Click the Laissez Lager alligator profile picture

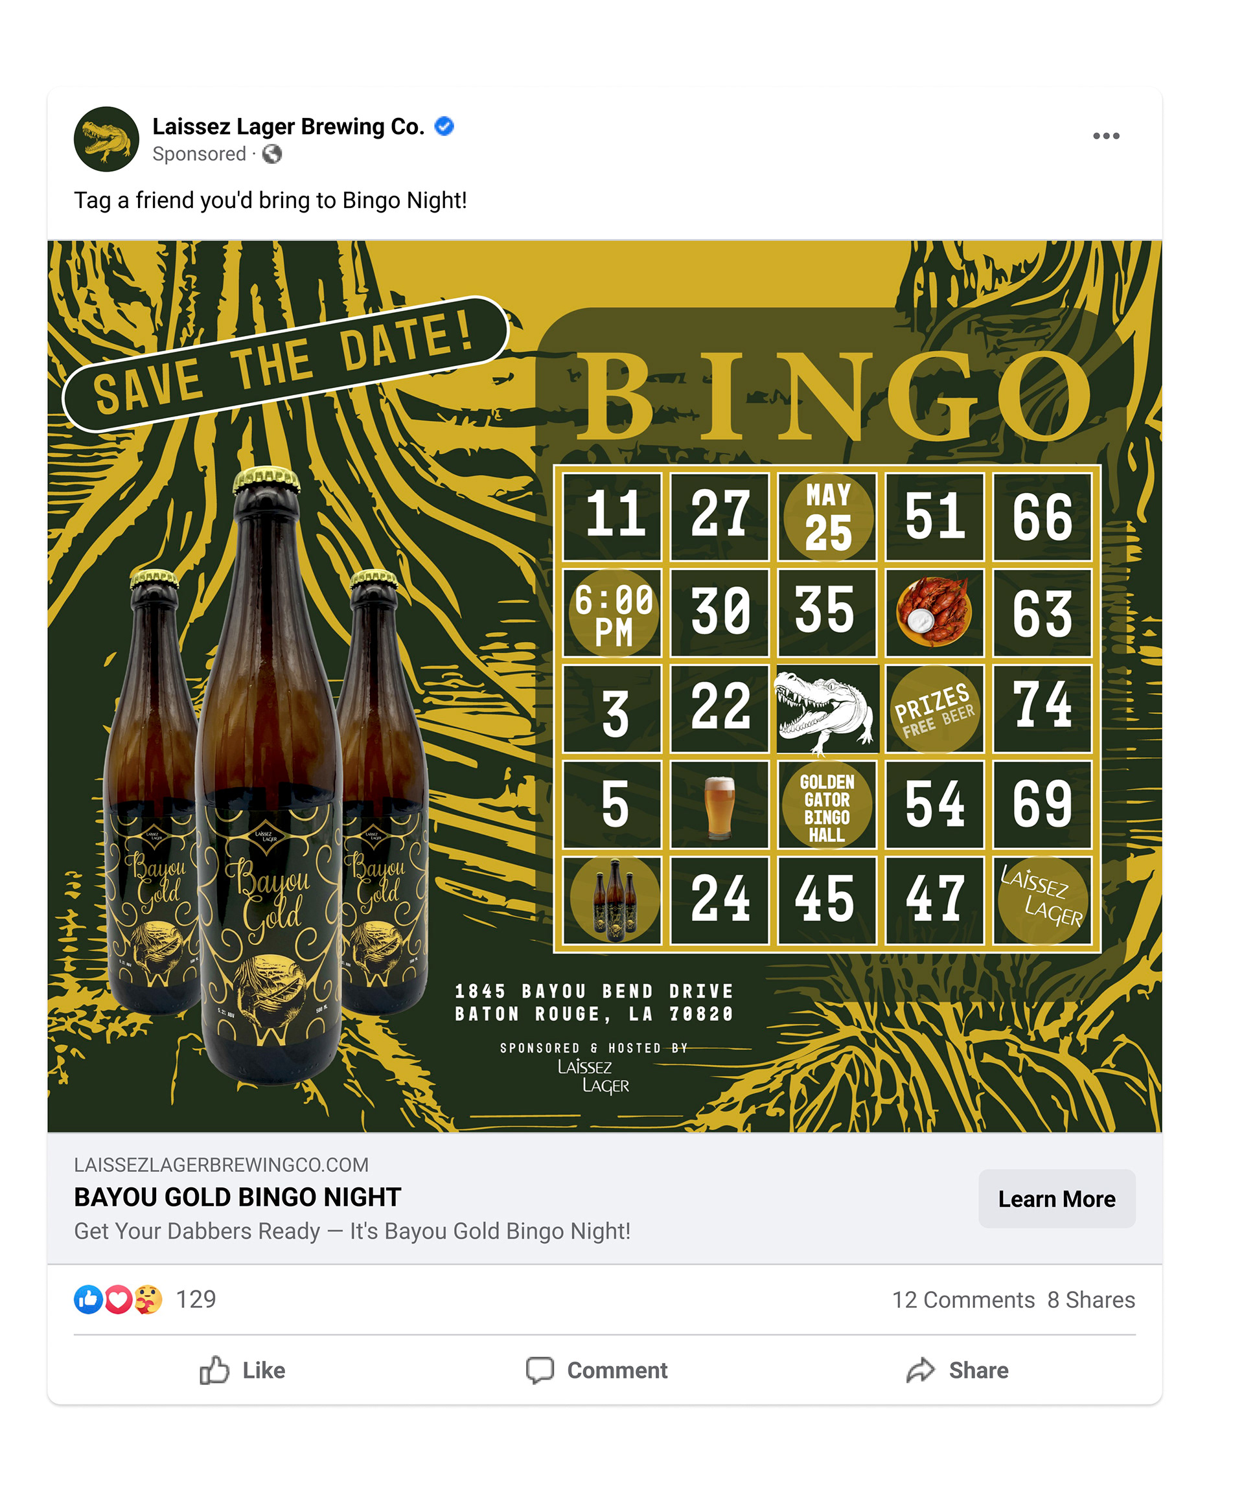pos(106,139)
